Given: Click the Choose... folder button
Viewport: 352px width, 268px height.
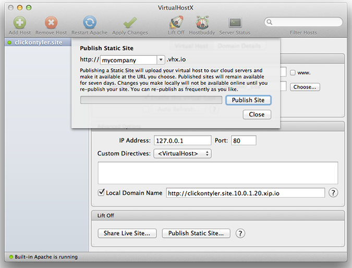Looking at the screenshot, I should coord(305,87).
